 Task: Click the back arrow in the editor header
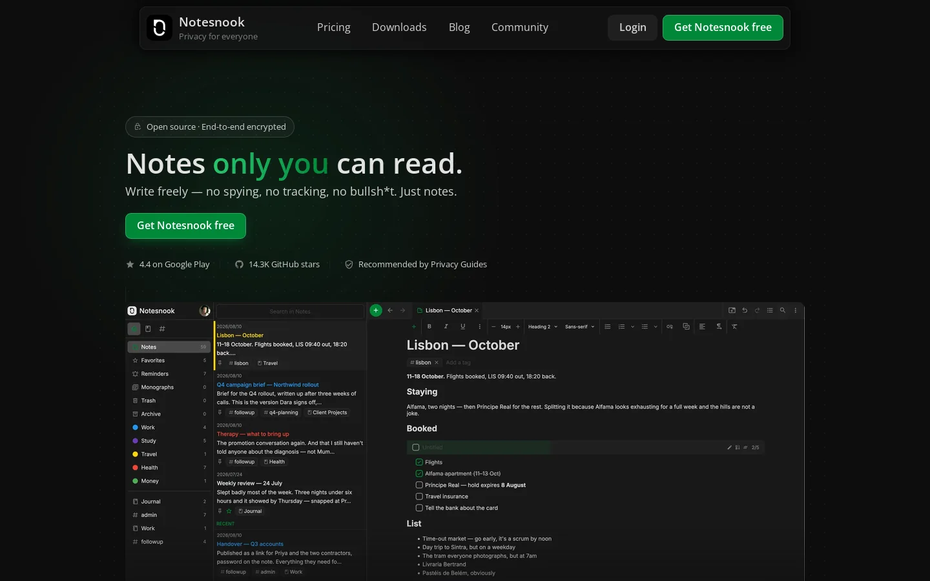390,311
